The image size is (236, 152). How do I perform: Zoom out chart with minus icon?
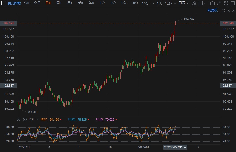point(229,10)
